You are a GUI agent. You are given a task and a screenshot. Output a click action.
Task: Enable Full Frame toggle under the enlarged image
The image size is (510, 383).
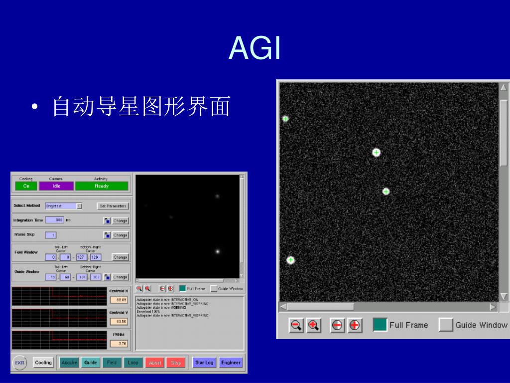[x=380, y=325]
